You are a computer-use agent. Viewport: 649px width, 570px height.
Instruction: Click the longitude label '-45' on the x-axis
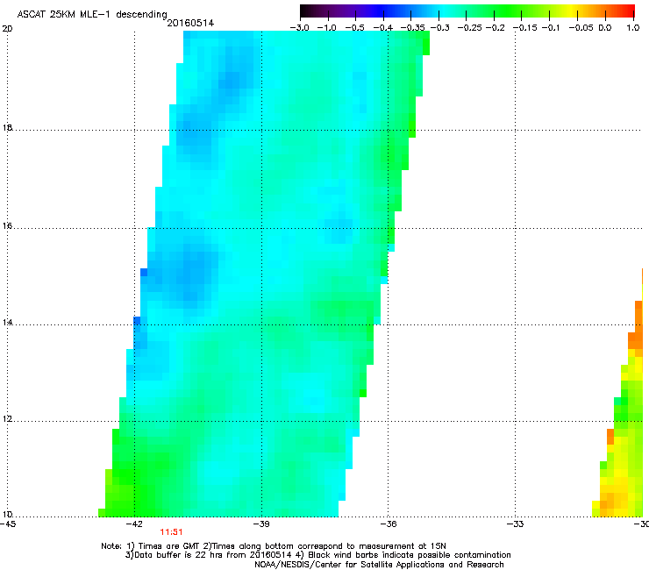8,524
